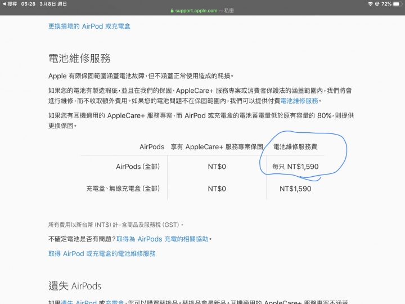Tap the support.apple.com address bar

click(x=202, y=11)
